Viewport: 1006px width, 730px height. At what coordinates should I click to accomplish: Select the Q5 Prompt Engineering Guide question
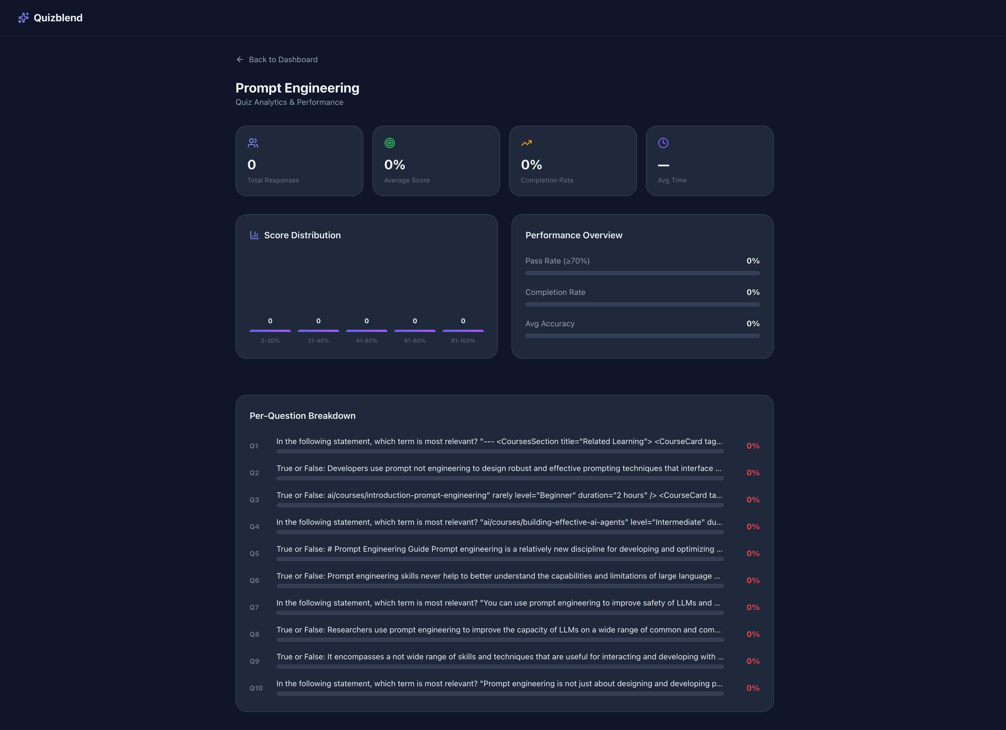coord(499,549)
